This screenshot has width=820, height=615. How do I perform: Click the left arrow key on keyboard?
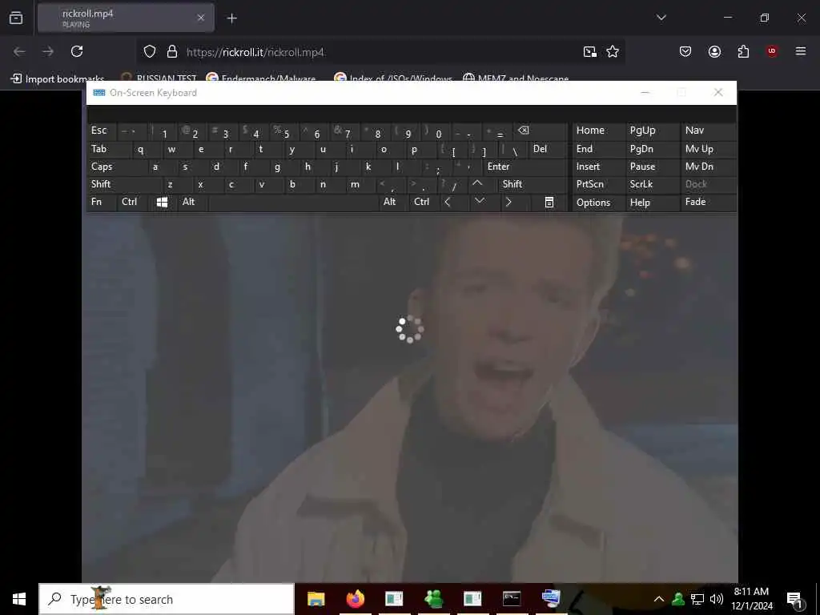click(x=448, y=202)
